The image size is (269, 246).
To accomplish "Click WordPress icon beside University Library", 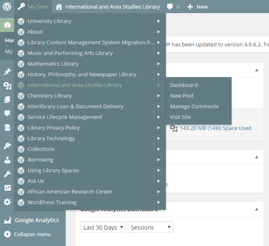I will 21,21.
